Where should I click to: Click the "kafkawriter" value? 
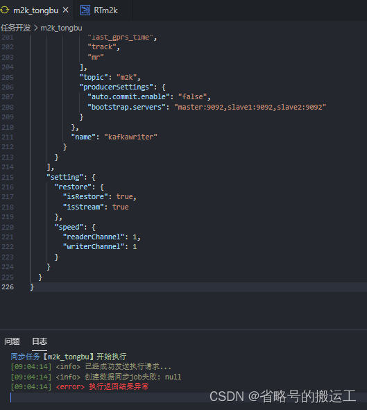coord(130,137)
